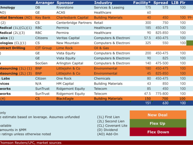The width and height of the screenshot is (193, 145).
Task: Select the Centerbridge Partners cell
Action: (x=74, y=23)
